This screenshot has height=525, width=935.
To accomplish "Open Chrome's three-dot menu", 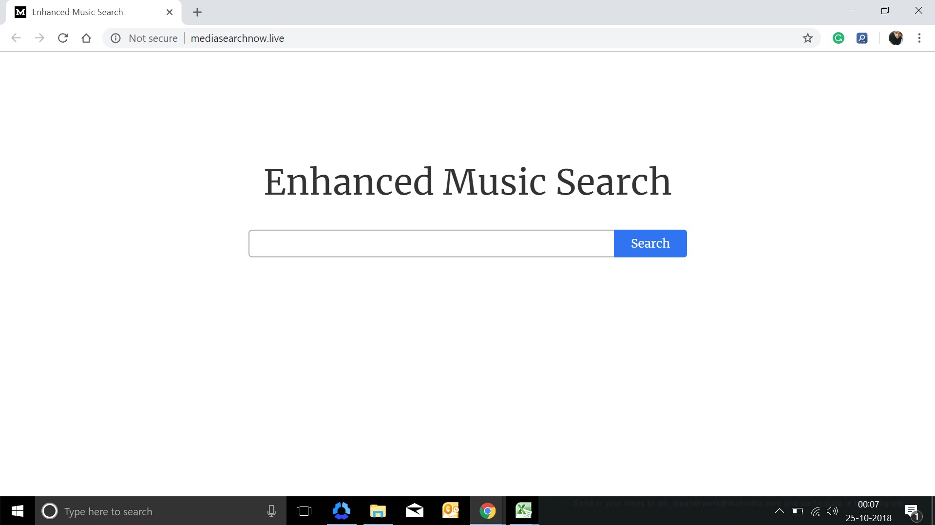I will (x=919, y=38).
